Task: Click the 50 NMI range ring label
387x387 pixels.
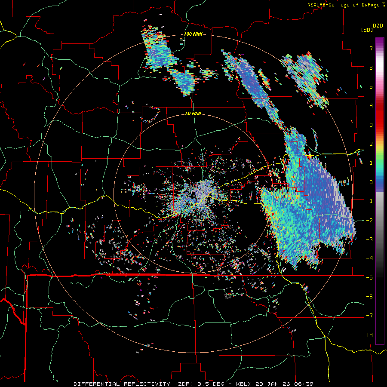Action: point(193,114)
